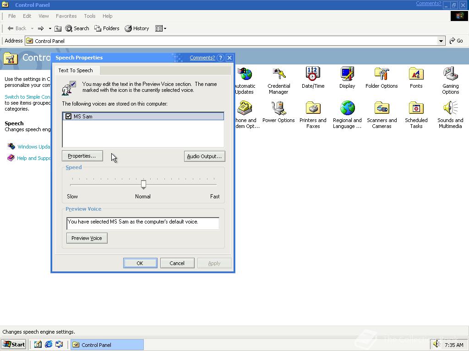This screenshot has width=469, height=351.
Task: Click the volume speaker tray icon
Action: click(436, 345)
